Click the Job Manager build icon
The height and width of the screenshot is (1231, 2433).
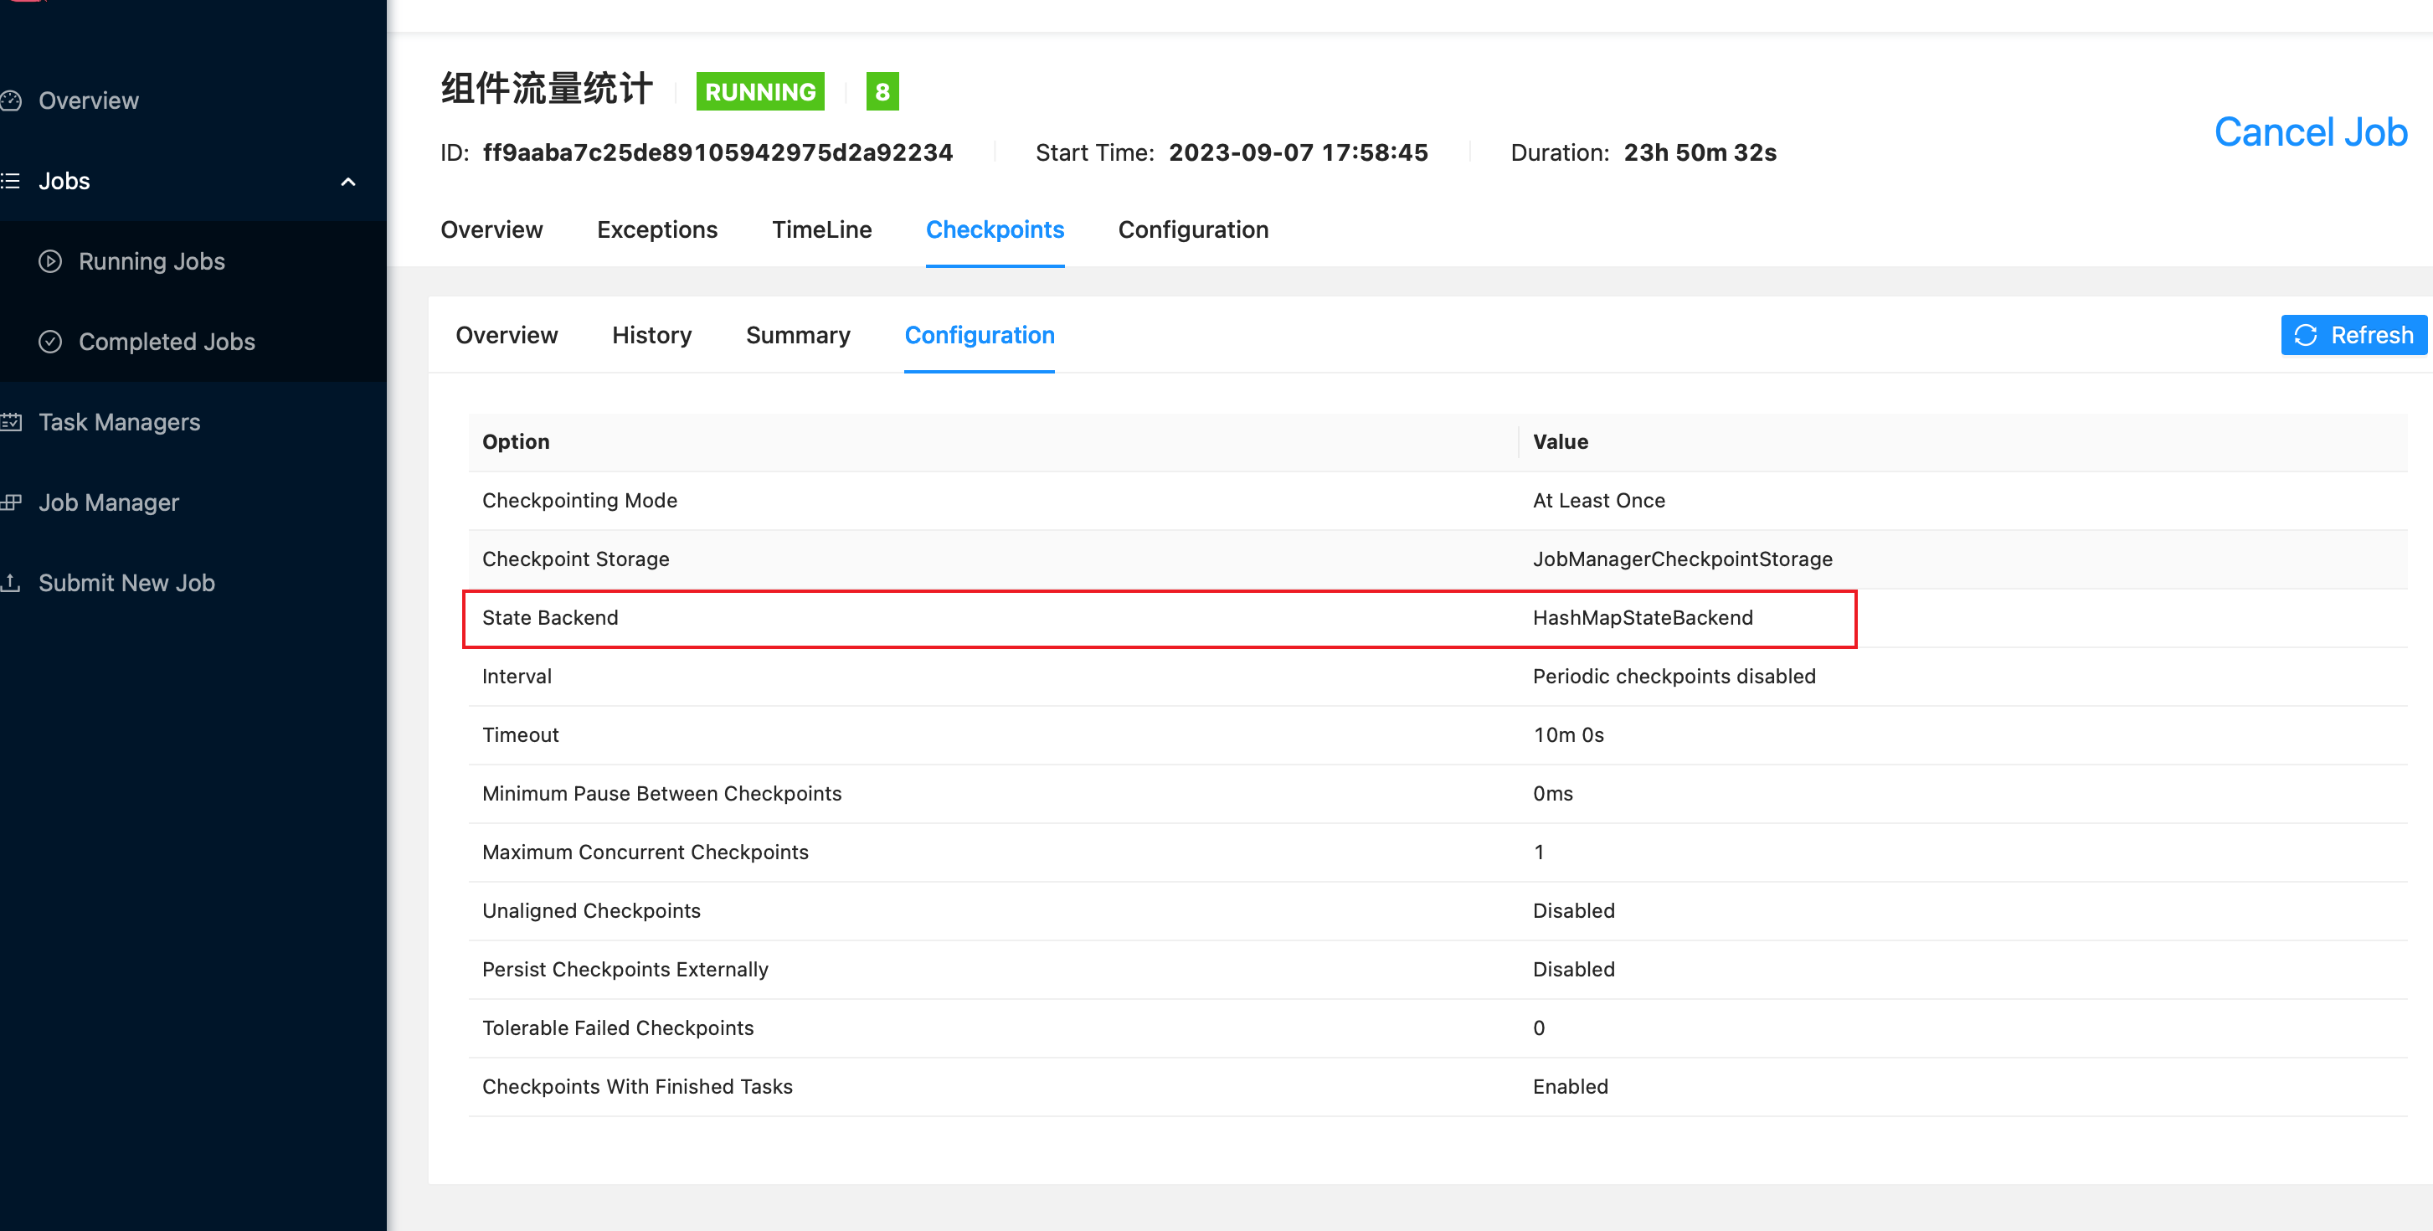[x=10, y=502]
